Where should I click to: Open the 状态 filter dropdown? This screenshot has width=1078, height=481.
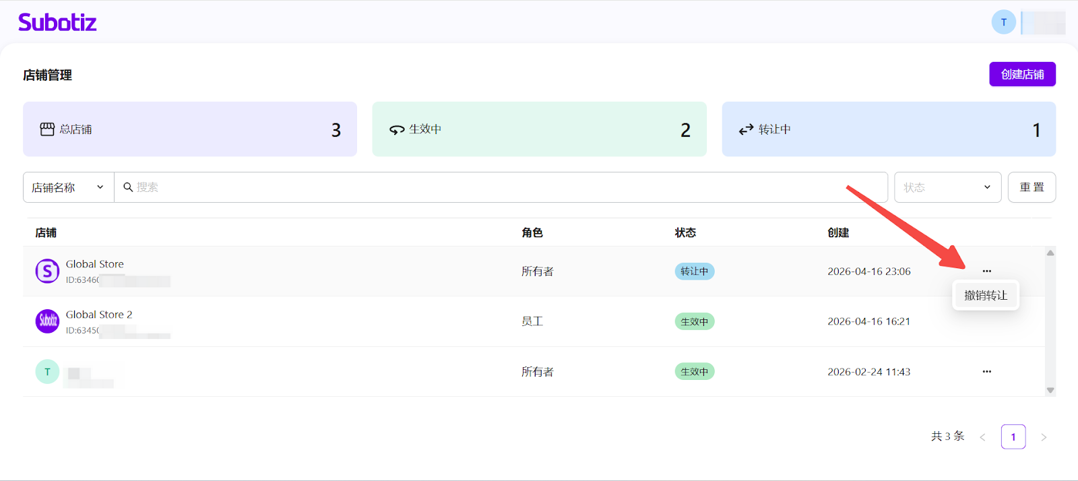pos(947,187)
